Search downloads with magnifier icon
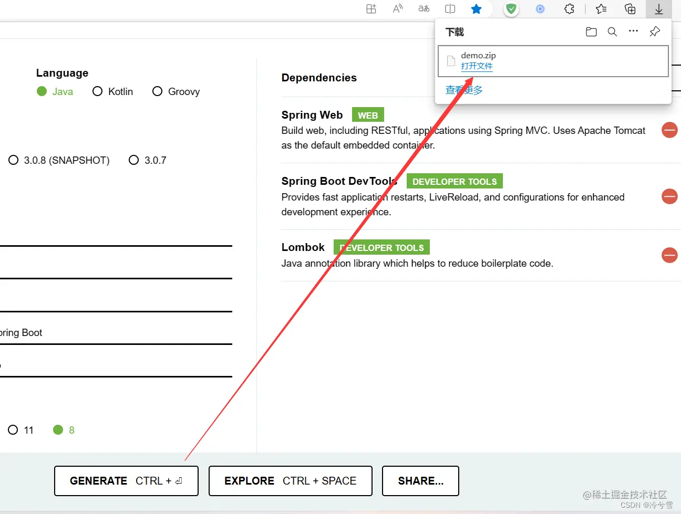This screenshot has height=514, width=681. [612, 32]
